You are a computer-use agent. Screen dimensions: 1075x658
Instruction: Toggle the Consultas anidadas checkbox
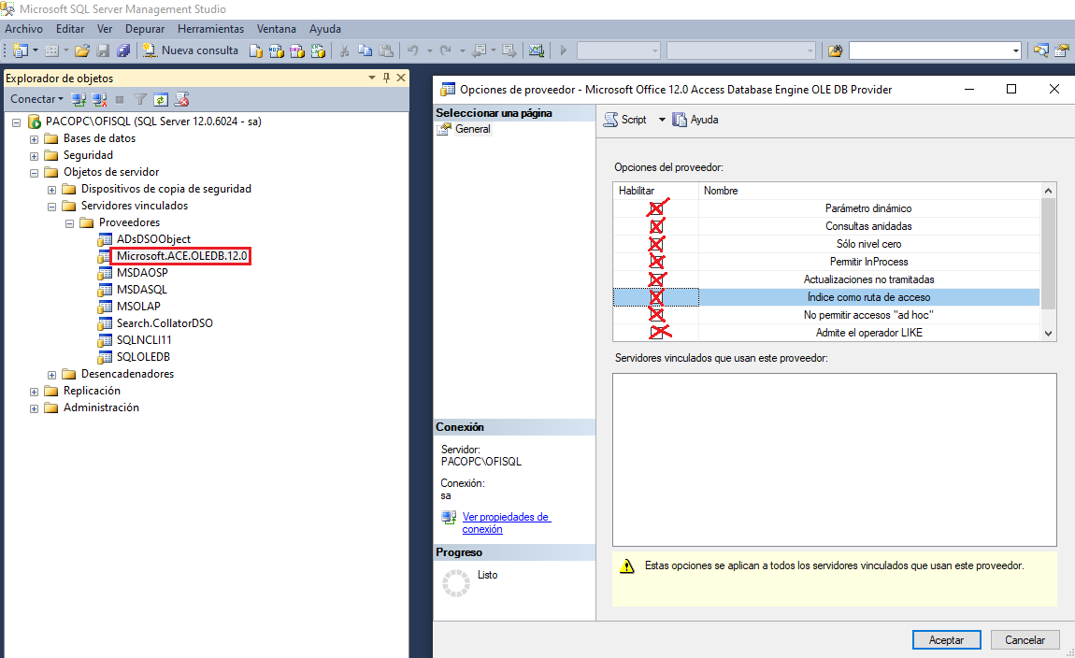coord(656,226)
